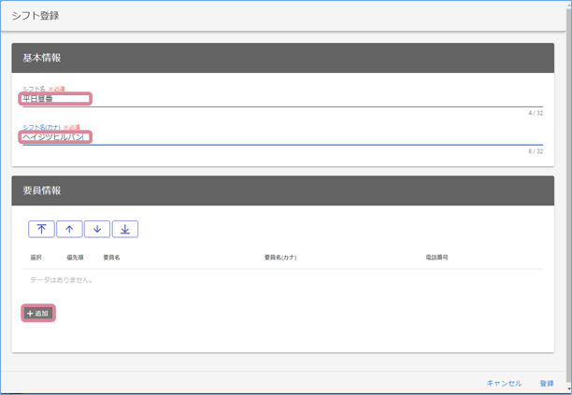
Task: Click the 要員名 column header
Action: (x=111, y=256)
